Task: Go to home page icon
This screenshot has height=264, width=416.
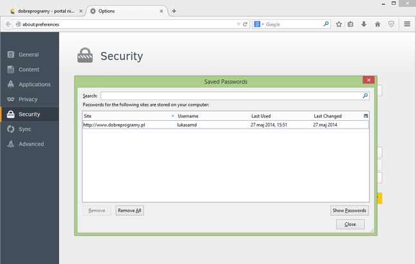Action: click(377, 24)
